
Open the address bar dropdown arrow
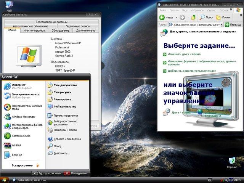222,24
